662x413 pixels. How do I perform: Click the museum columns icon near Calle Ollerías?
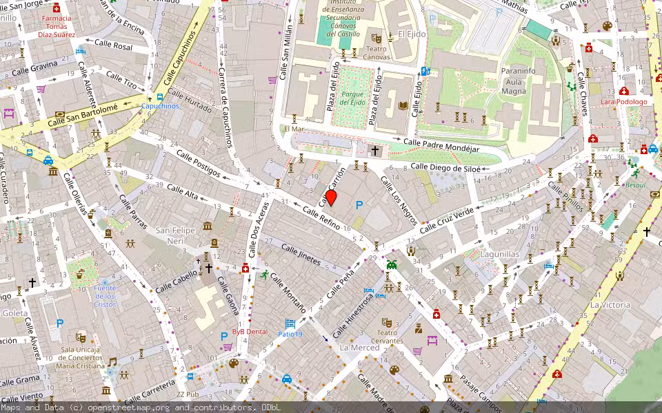pyautogui.click(x=52, y=172)
